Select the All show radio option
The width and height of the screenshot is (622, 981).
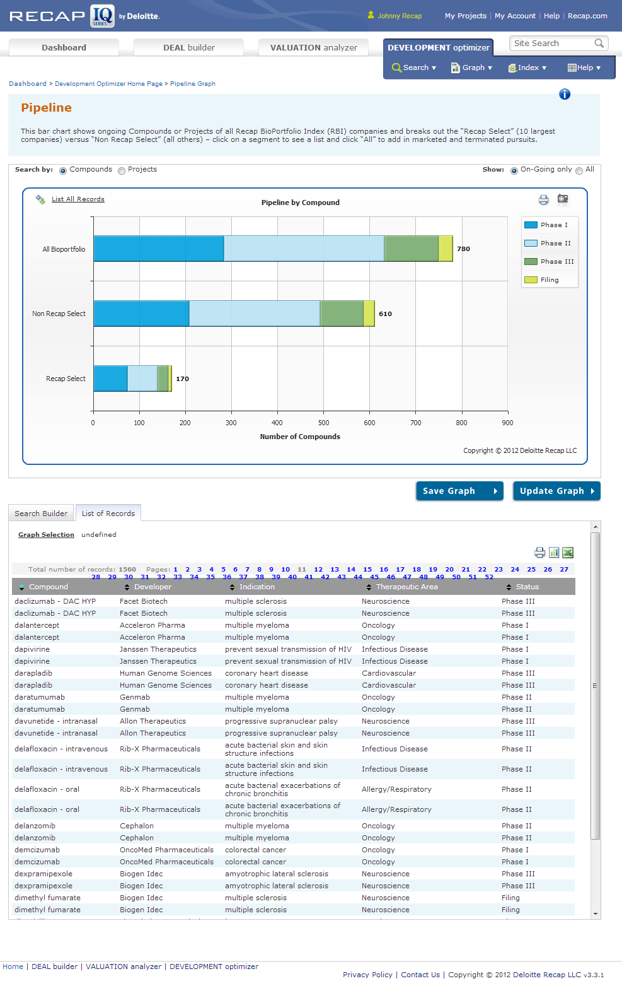click(x=579, y=170)
